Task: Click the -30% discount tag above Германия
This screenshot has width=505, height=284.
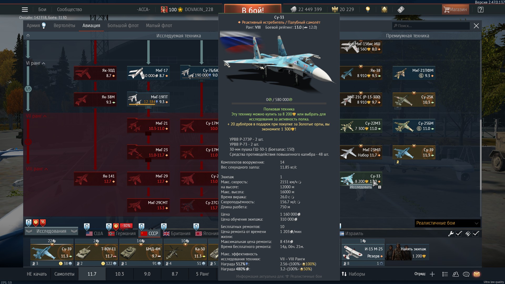Action: (x=126, y=226)
